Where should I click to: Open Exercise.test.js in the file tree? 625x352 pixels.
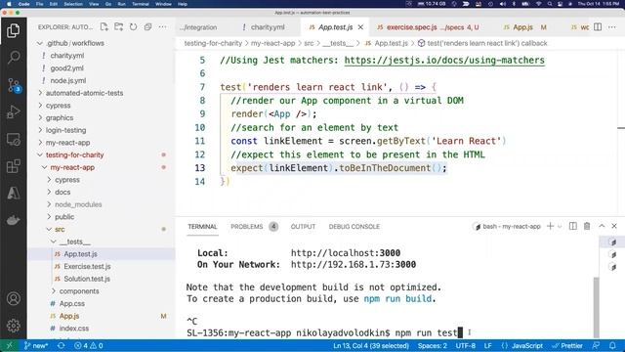[x=102, y=266]
